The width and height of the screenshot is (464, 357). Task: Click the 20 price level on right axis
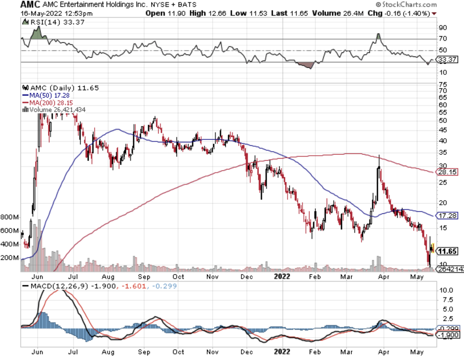coord(443,203)
